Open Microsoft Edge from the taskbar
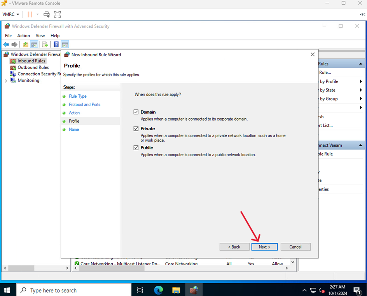Viewport: 367px width, 296px height. 158,290
